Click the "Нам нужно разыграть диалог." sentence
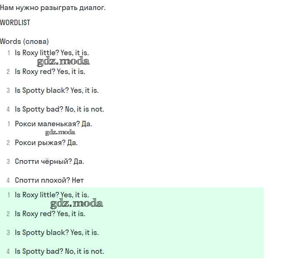284x273 pixels. (53, 8)
